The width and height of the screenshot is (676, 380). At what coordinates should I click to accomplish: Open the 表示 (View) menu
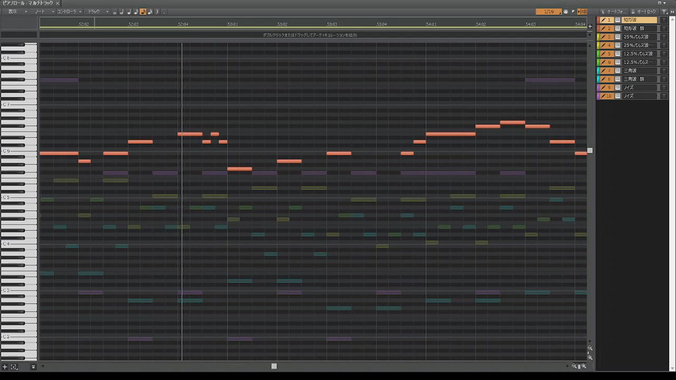(x=15, y=12)
